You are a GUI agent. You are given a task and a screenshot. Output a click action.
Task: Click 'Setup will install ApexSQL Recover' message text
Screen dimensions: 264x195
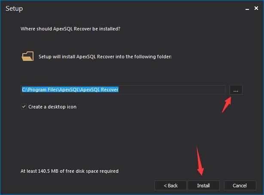[x=105, y=57]
